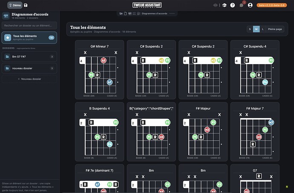Viewport: 294px width, 193px height.
Task: Open the B Suspendu 4 chord card
Action: click(x=100, y=132)
